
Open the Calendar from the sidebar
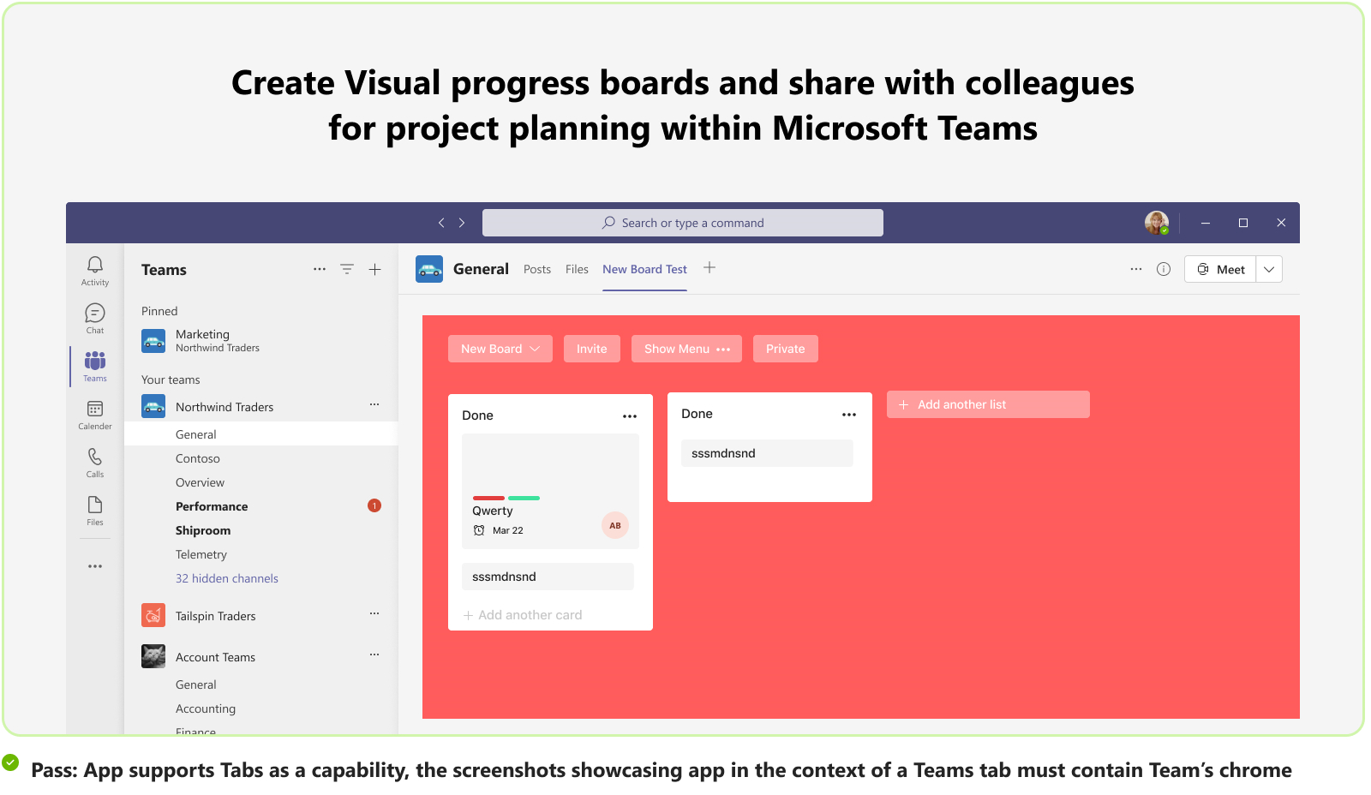click(94, 414)
